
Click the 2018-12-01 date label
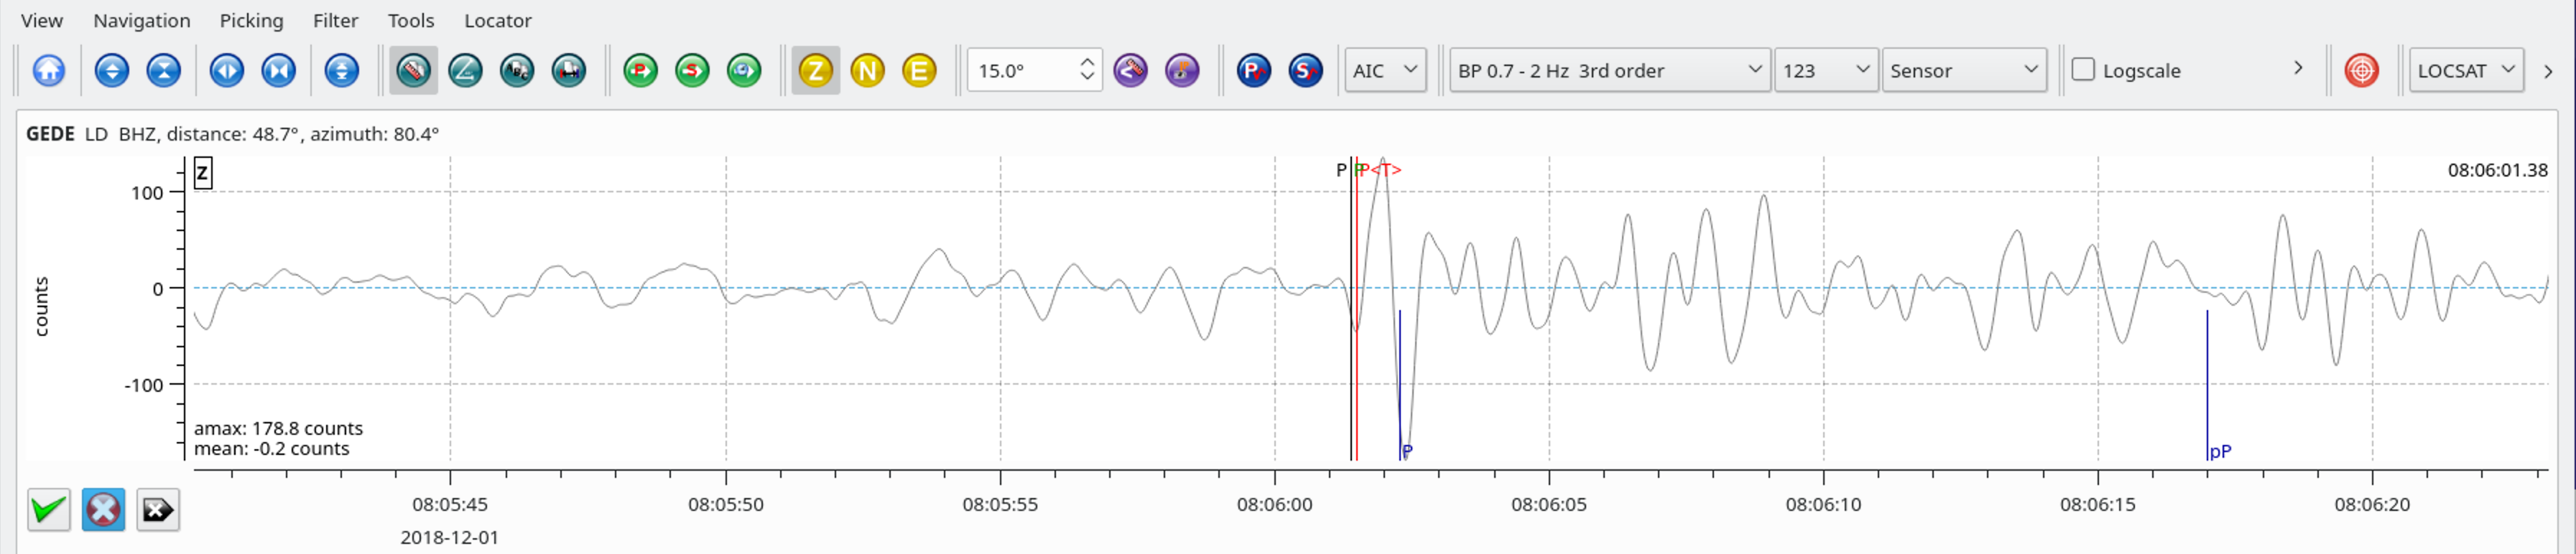click(x=450, y=538)
